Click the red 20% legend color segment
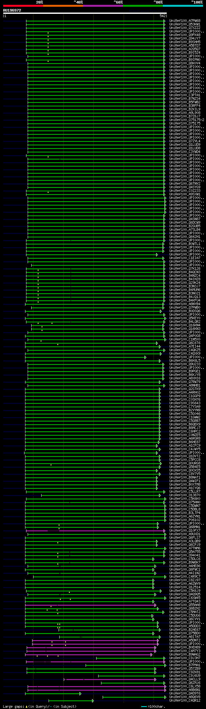 point(23,6)
